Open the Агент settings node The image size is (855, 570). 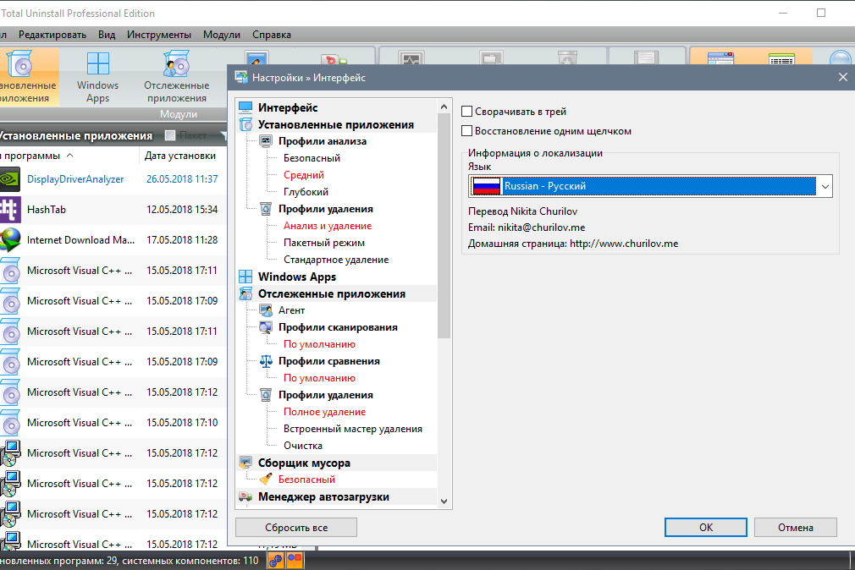tap(291, 310)
